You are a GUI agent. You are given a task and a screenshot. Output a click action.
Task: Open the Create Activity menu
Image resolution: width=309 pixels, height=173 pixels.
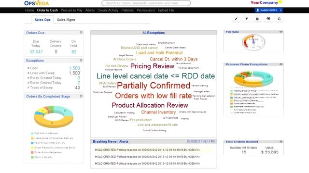[108, 10]
